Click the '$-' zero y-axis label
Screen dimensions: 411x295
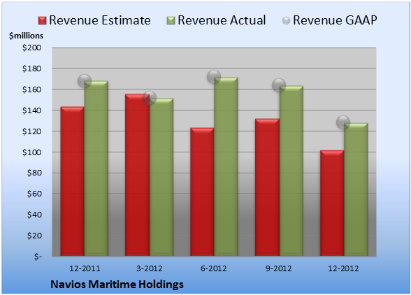(38, 257)
